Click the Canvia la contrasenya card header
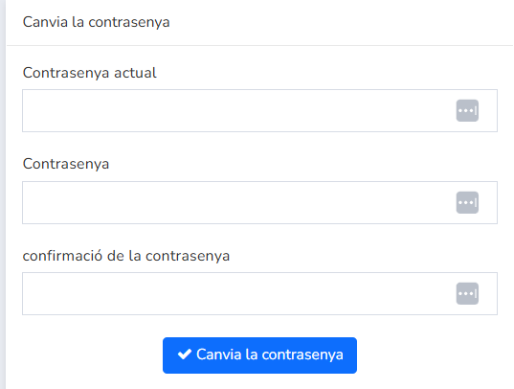The image size is (514, 389). [x=96, y=22]
